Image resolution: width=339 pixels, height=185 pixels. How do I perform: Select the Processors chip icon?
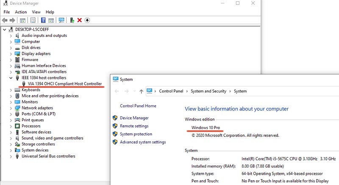coord(17,126)
